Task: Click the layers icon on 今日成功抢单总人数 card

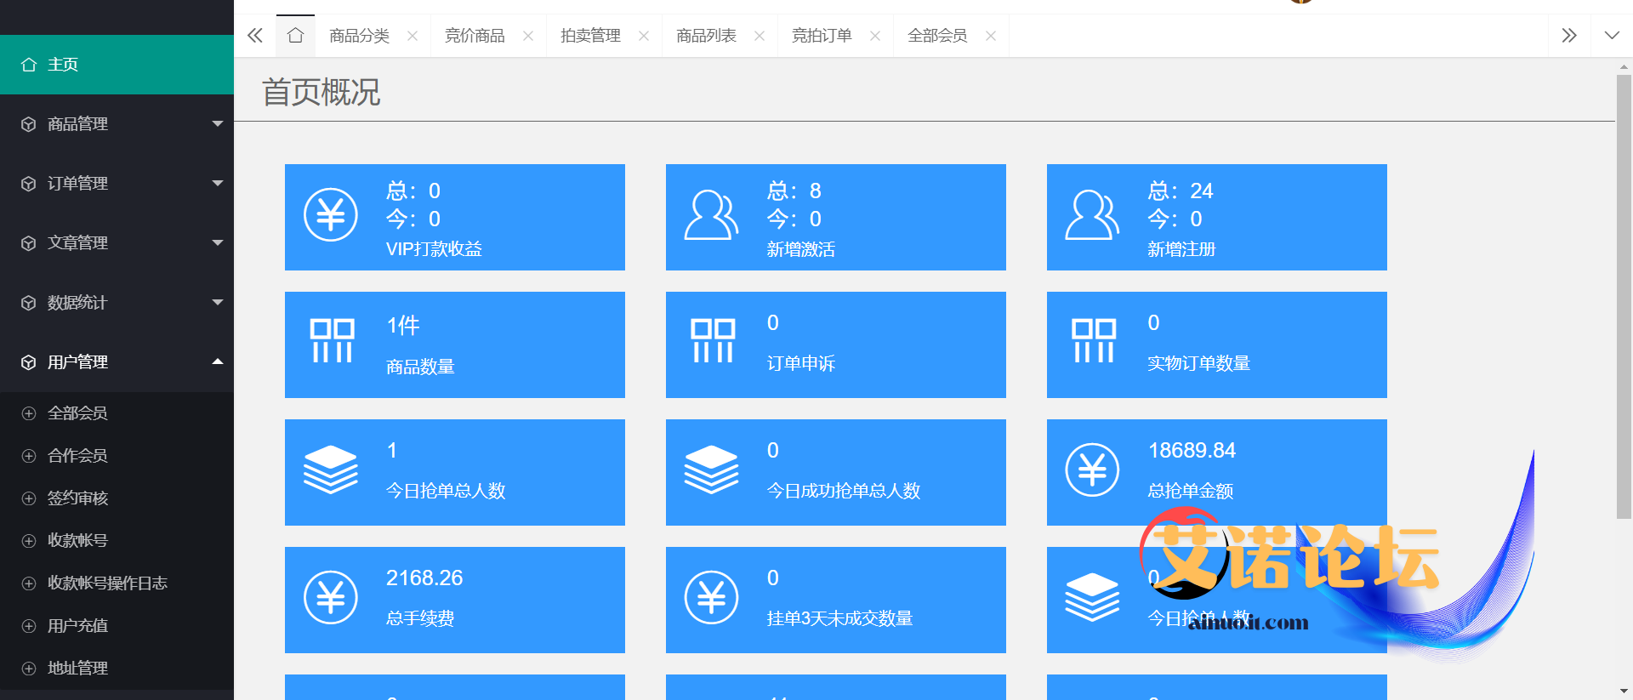Action: coord(712,470)
